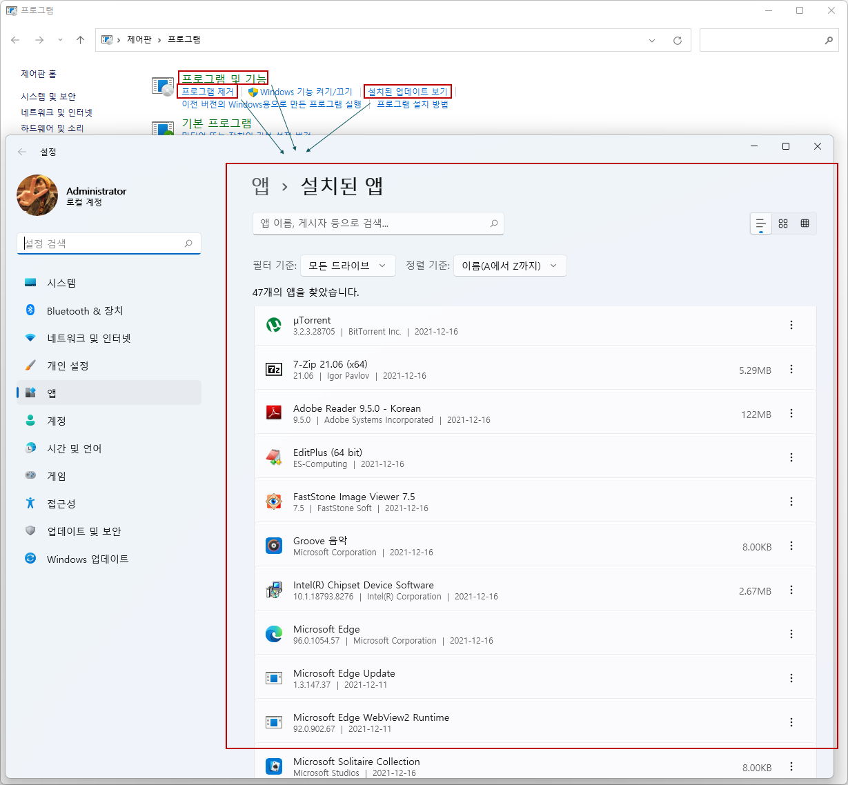Click 프로그램 설치 방법 link
Screen dimensions: 848x785
[413, 104]
